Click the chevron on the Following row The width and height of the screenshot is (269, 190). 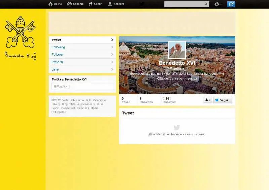[112, 47]
